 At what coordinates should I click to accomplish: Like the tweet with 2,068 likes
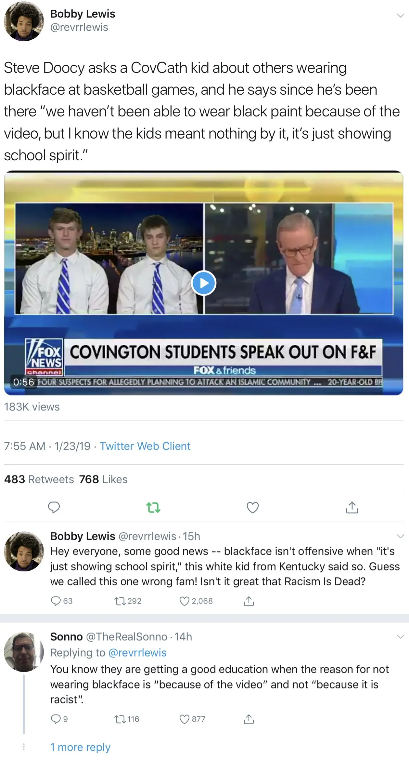[196, 601]
